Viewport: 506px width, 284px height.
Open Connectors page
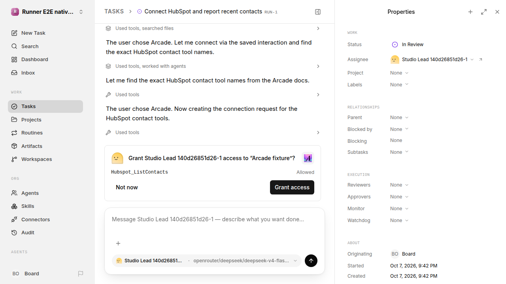(x=45, y=219)
